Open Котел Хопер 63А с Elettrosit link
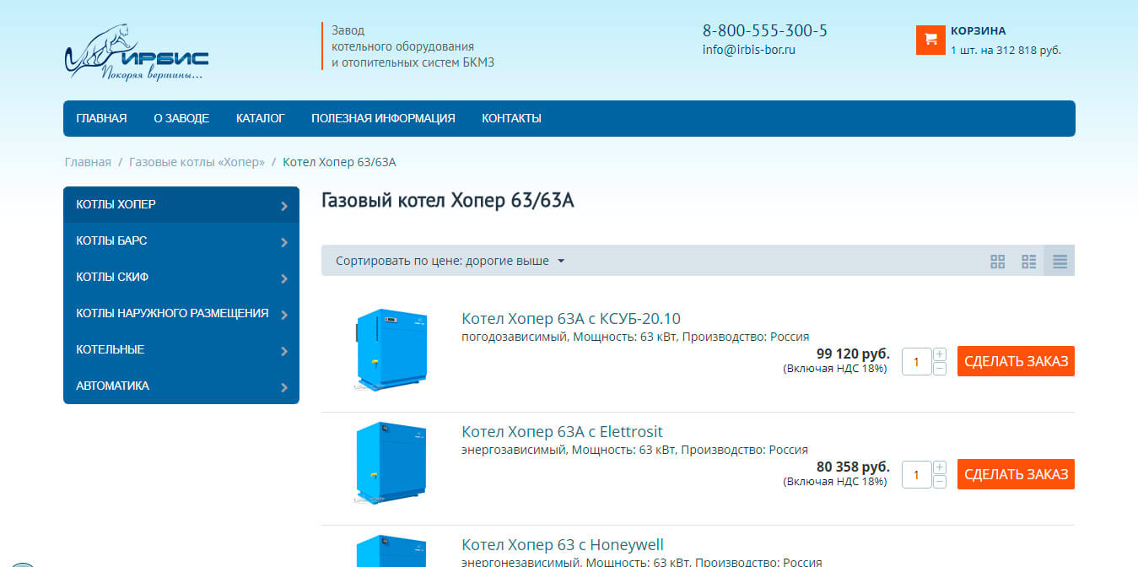The image size is (1138, 567). point(562,432)
